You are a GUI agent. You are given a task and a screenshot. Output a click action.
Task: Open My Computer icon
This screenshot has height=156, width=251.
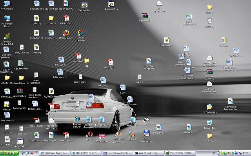(x=7, y=4)
